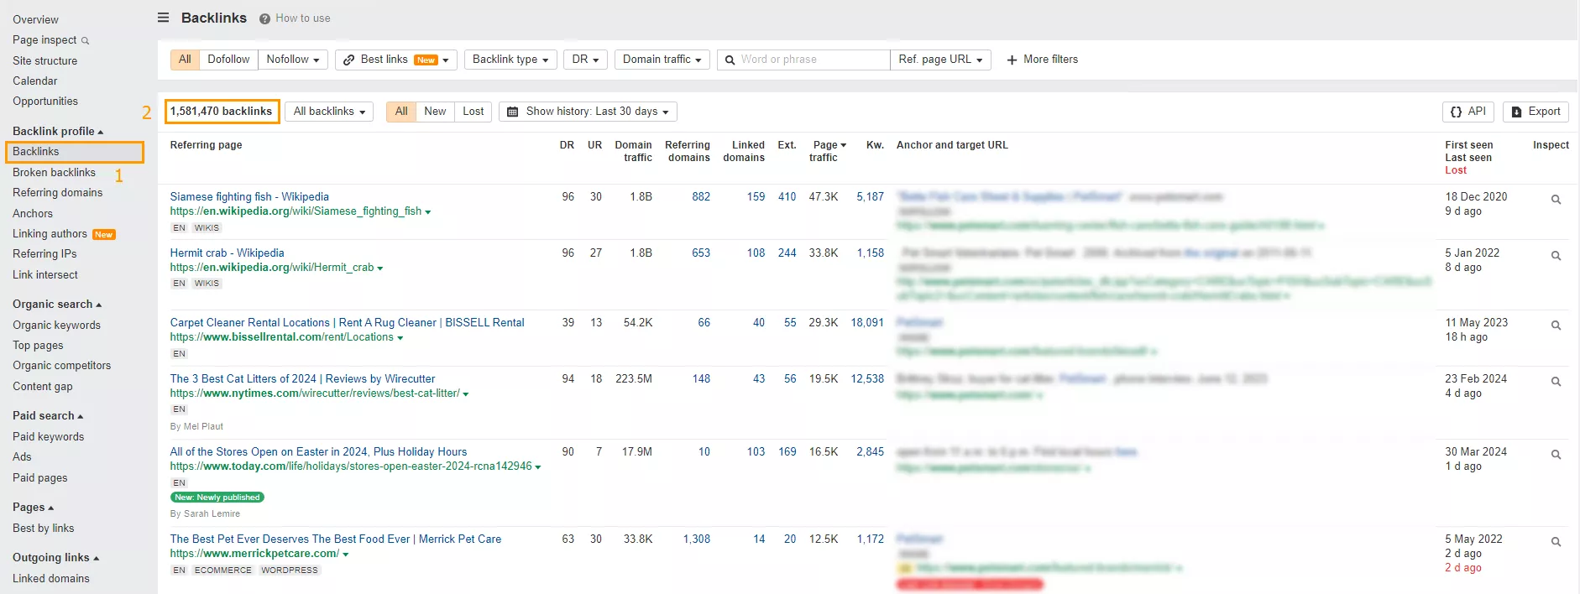
Task: Open referring domains count 1,308
Action: click(696, 539)
